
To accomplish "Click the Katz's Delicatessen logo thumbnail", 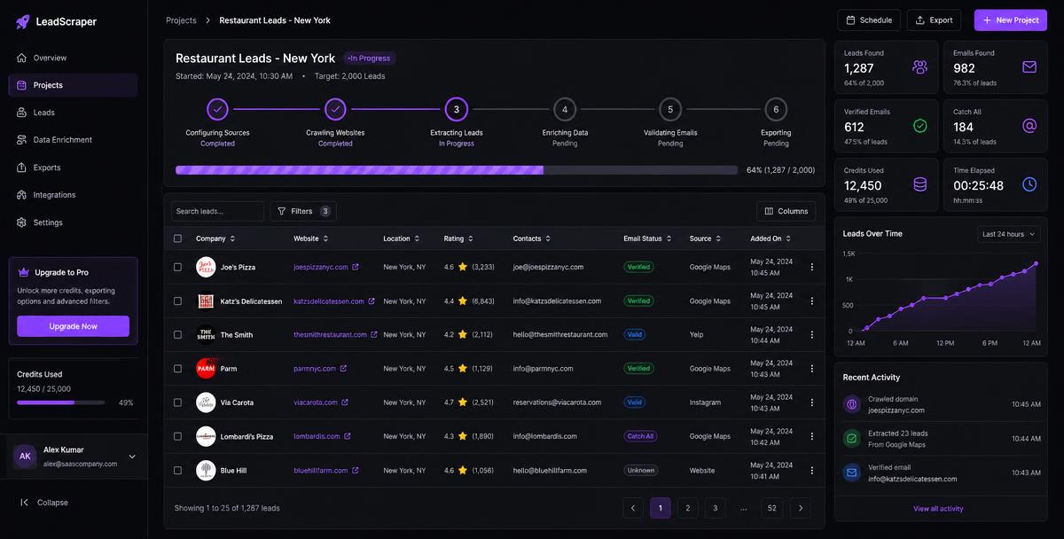I will (206, 301).
